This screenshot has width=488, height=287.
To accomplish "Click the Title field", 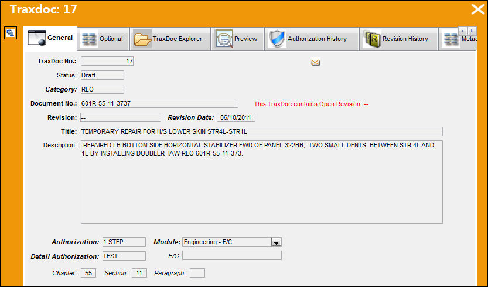I will [262, 131].
